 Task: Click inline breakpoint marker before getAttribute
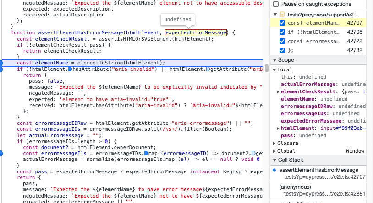pos(208,69)
